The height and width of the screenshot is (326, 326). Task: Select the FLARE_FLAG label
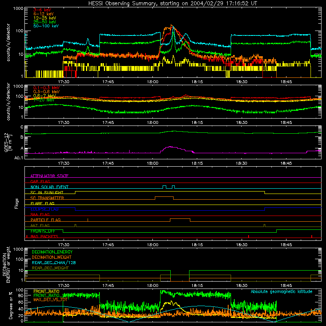click(x=42, y=203)
